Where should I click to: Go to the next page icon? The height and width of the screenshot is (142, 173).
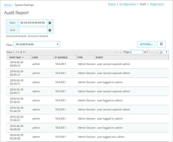point(152,52)
